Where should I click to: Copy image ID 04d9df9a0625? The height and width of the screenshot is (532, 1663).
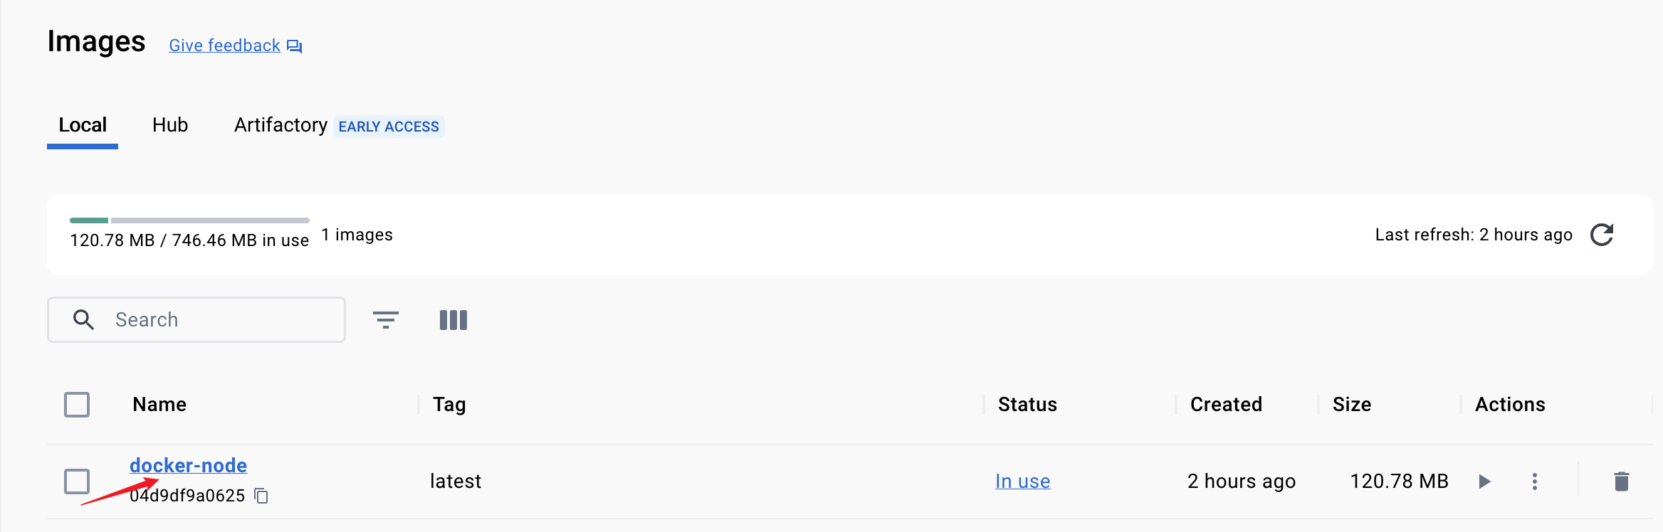coord(261,496)
